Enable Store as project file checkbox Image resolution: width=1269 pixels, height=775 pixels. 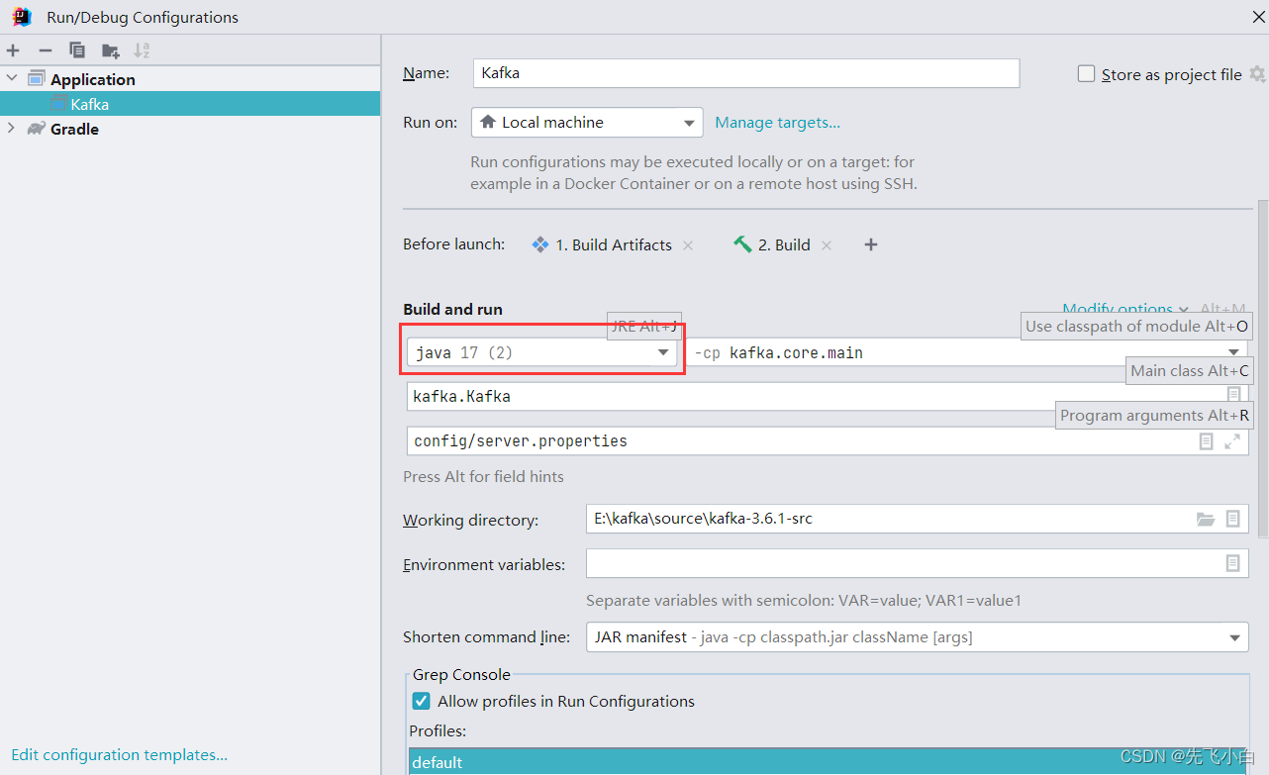pyautogui.click(x=1086, y=74)
